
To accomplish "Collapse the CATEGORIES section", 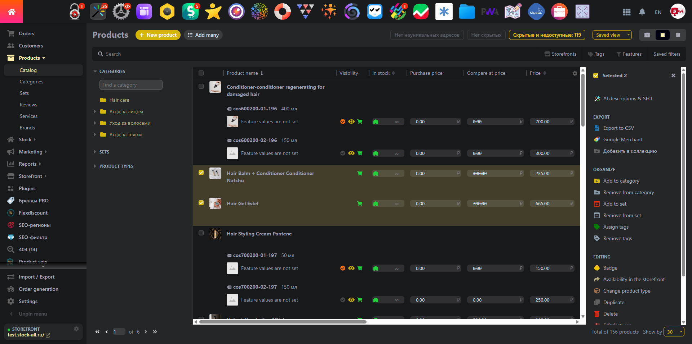I will [95, 71].
